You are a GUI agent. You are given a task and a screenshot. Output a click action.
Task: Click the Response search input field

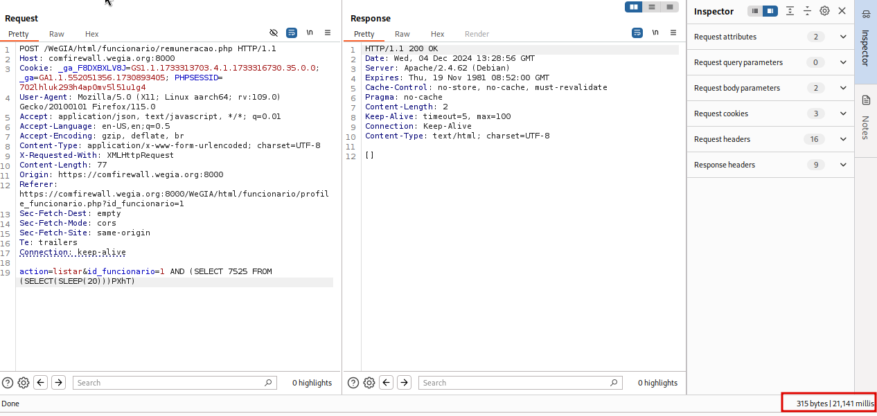coord(520,383)
